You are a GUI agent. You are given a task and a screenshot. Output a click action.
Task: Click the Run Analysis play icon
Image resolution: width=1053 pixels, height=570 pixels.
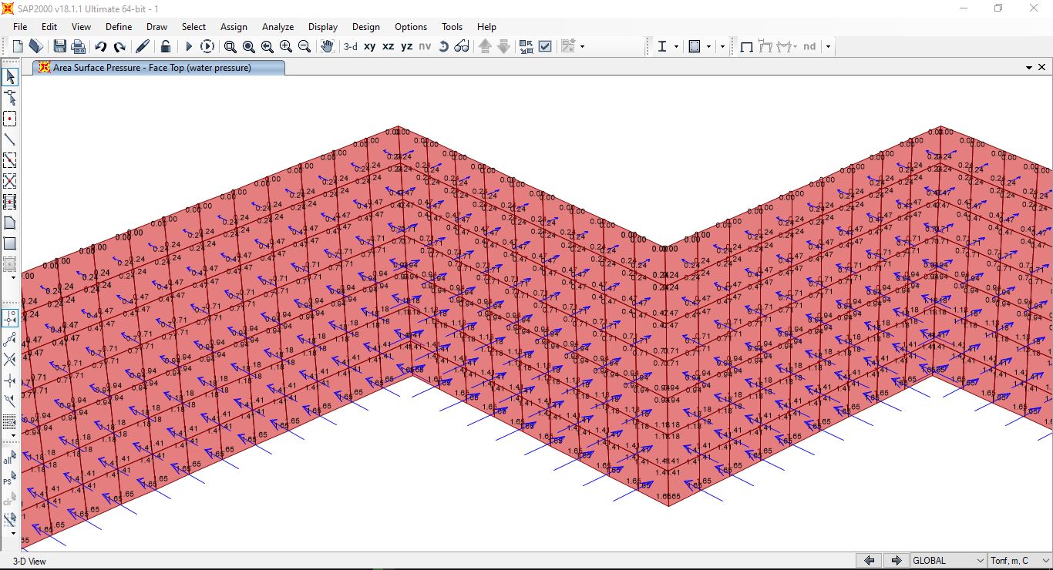point(189,46)
